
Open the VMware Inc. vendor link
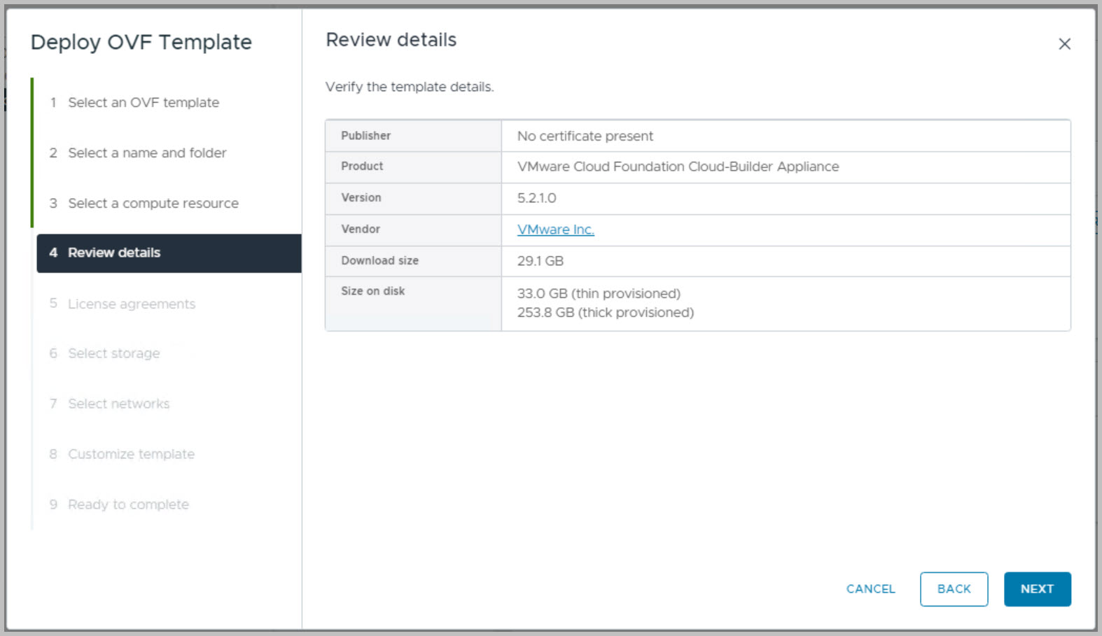pyautogui.click(x=555, y=230)
